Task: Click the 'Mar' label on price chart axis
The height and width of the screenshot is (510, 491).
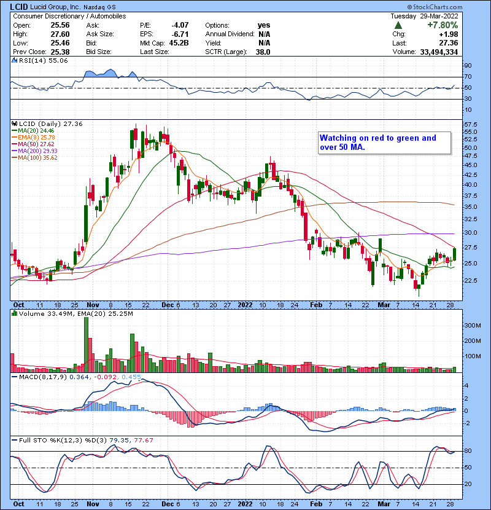Action: pos(384,305)
